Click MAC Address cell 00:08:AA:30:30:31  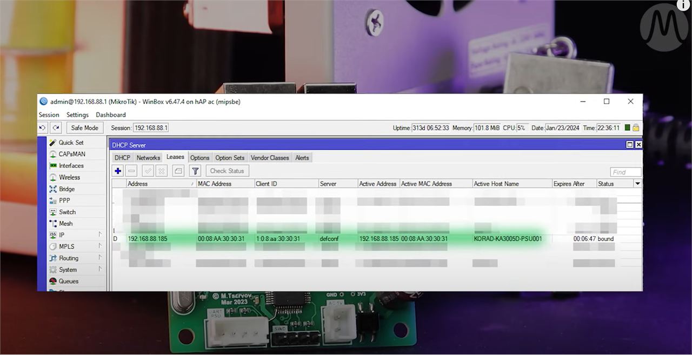[x=221, y=239]
